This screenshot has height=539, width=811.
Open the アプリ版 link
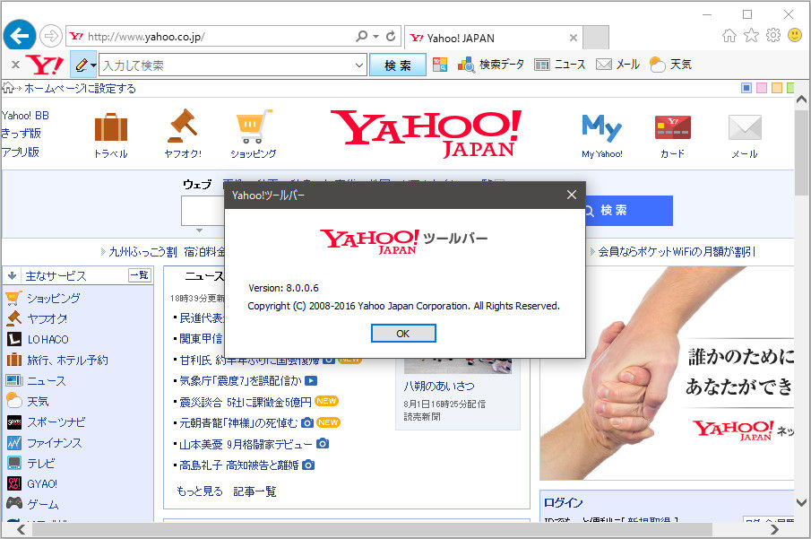pyautogui.click(x=21, y=152)
